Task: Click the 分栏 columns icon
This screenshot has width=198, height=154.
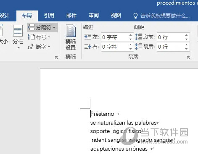Action: pos(18,31)
